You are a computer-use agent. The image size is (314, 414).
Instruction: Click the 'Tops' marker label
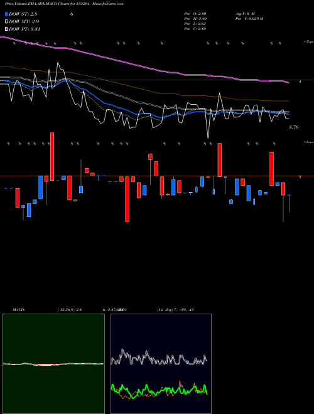(308, 42)
